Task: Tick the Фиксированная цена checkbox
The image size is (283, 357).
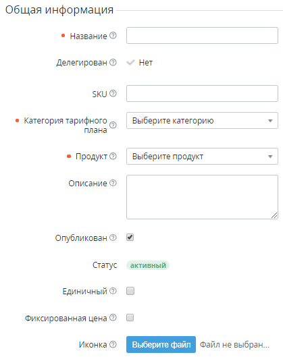Action: [x=130, y=318]
